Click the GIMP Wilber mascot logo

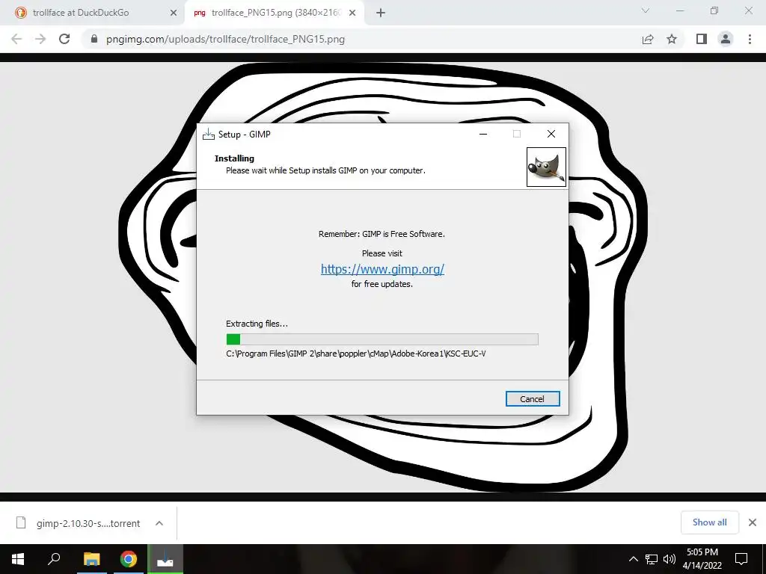tap(546, 167)
